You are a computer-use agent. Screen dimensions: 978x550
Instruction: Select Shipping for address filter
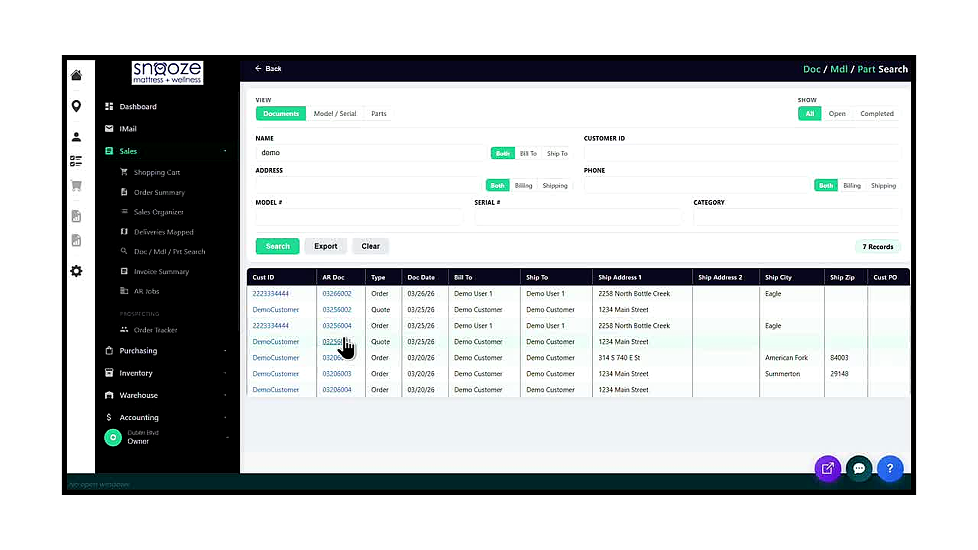555,185
